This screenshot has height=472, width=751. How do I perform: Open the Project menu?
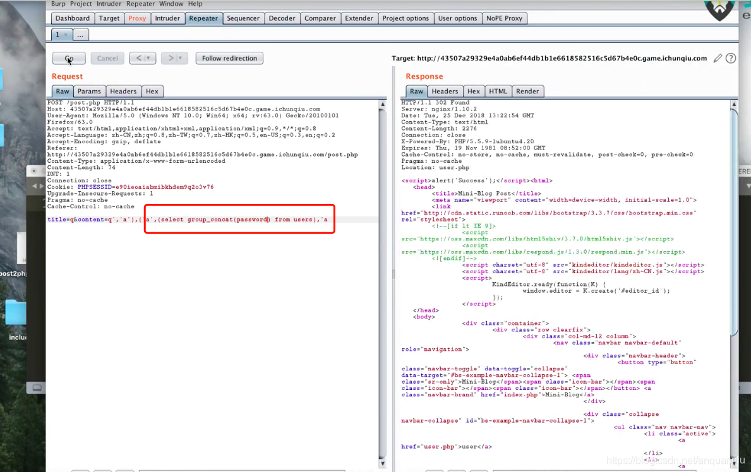(80, 4)
